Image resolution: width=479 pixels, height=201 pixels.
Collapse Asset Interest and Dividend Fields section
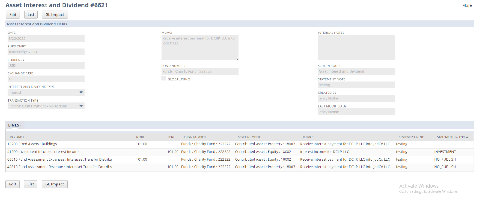tap(37, 24)
